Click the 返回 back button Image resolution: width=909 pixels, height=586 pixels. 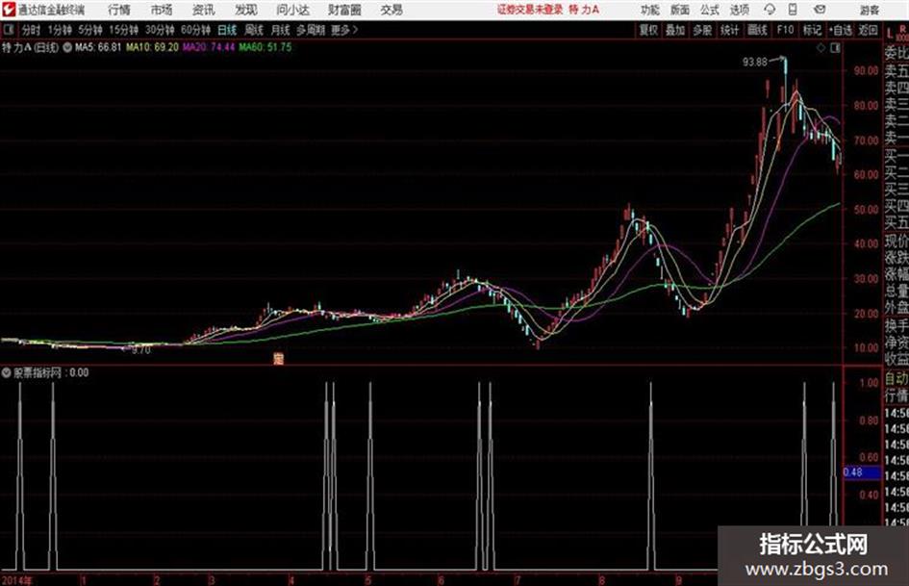click(868, 30)
